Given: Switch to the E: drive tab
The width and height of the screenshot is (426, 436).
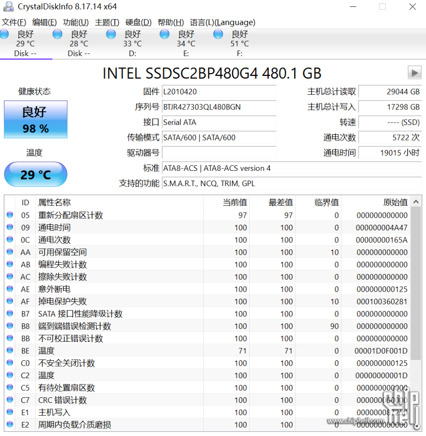Looking at the screenshot, I should [x=186, y=43].
